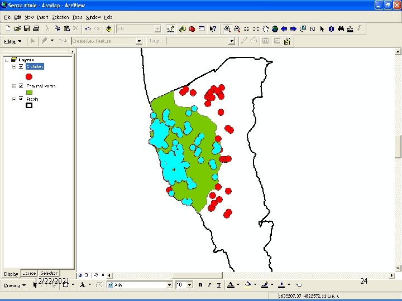Open the map scale dropdown
402x301 pixels.
click(x=158, y=28)
